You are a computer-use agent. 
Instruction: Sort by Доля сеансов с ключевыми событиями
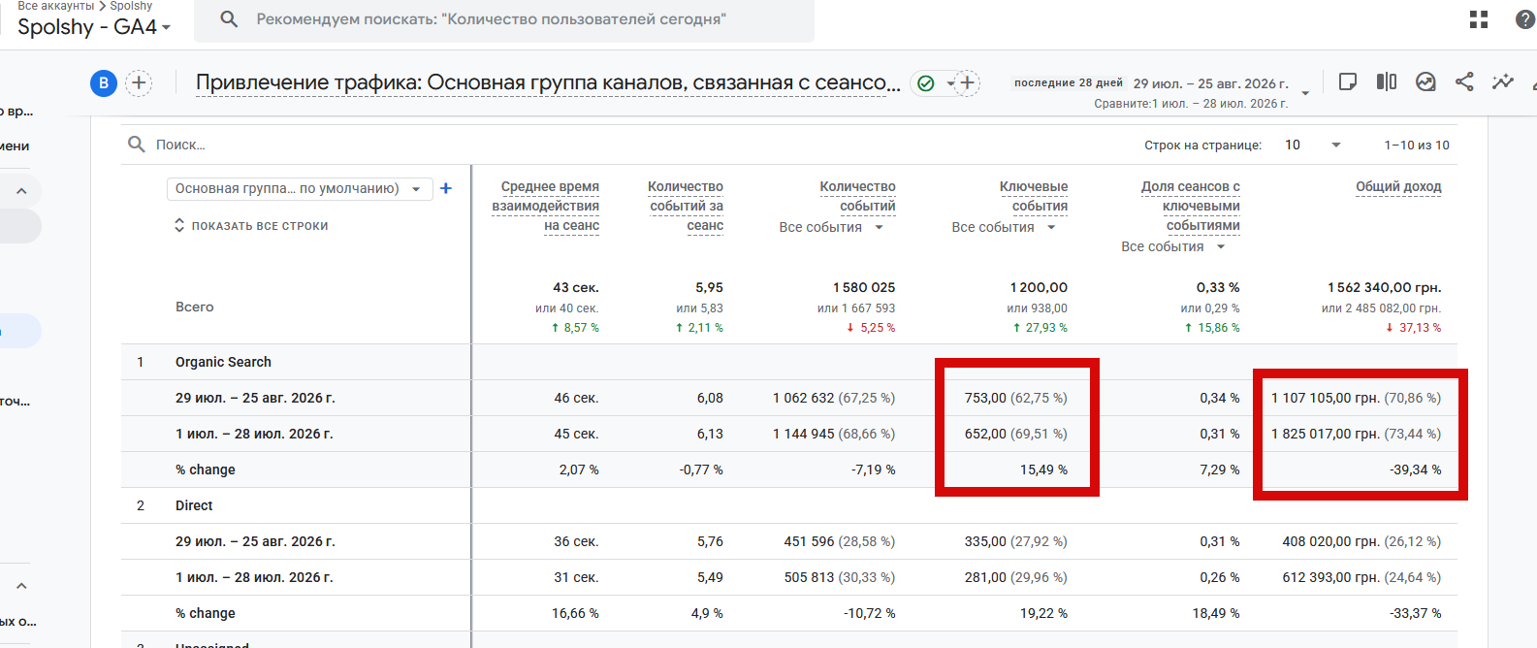pyautogui.click(x=1191, y=206)
